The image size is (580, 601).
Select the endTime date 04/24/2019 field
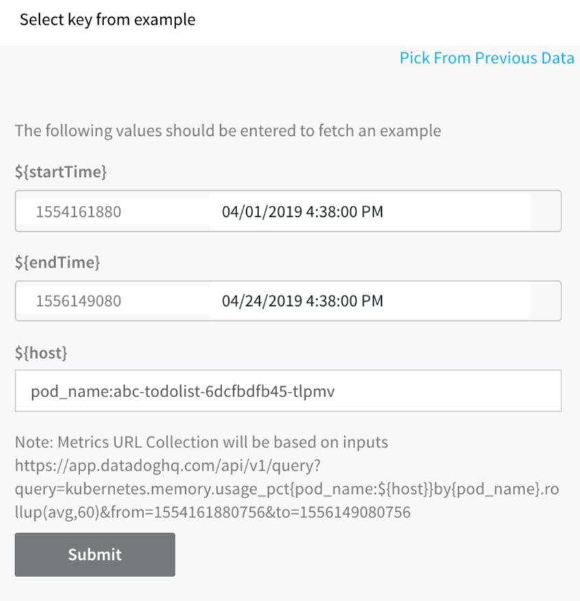pos(370,301)
